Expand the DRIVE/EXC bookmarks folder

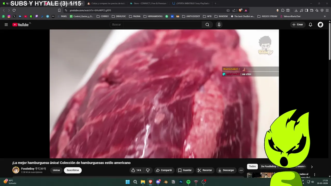click(x=119, y=16)
